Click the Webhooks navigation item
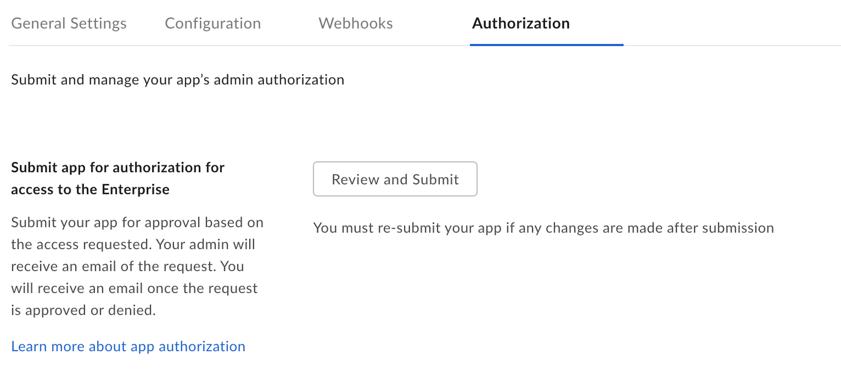 (x=355, y=23)
